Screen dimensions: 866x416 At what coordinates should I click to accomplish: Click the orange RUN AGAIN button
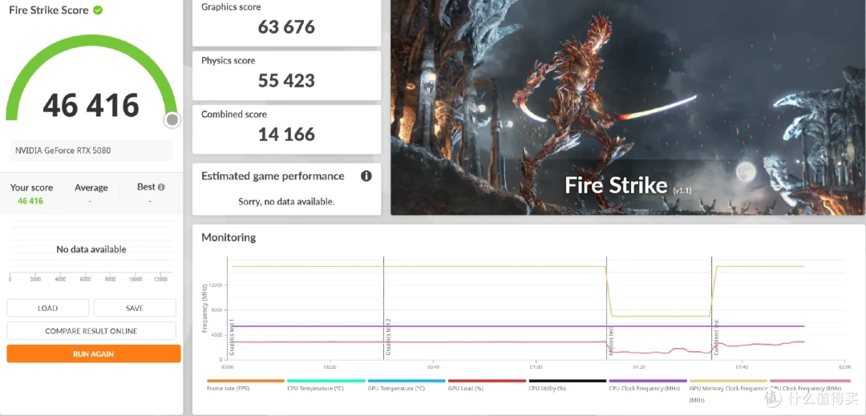tap(93, 353)
